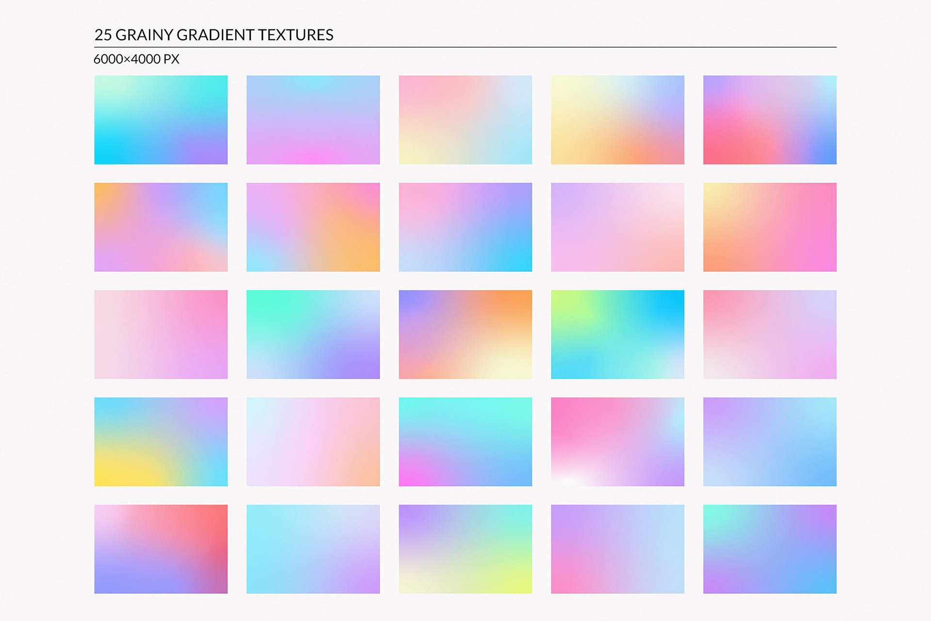The width and height of the screenshot is (931, 621).
Task: Click the purple-mint-yellow gradient, bottom row center
Action: 465,549
